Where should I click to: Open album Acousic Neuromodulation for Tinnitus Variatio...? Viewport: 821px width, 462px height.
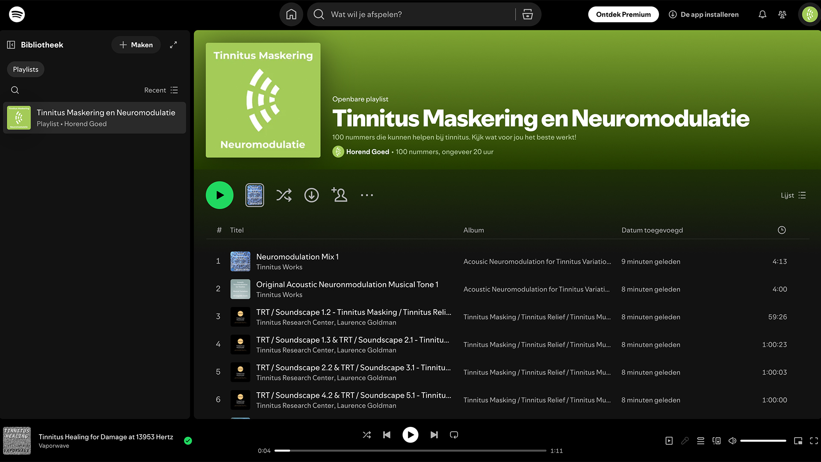click(x=537, y=261)
